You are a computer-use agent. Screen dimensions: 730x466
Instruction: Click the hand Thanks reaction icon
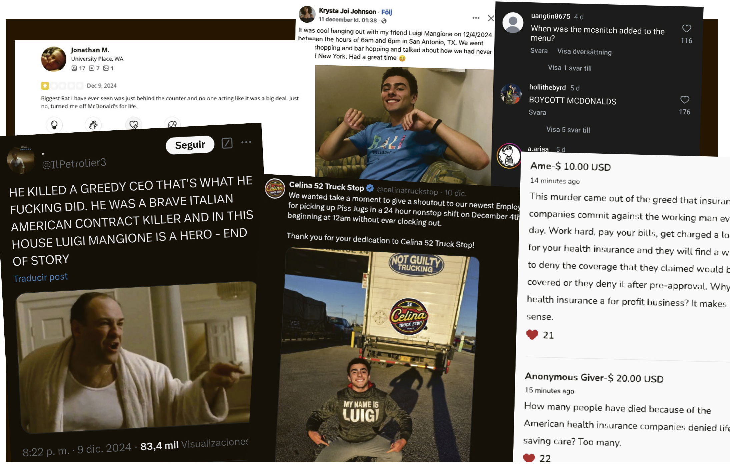[93, 125]
